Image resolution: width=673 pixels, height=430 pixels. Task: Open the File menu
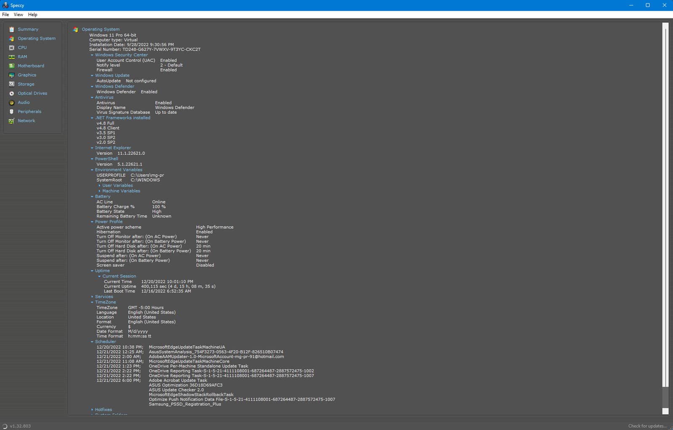pos(5,15)
